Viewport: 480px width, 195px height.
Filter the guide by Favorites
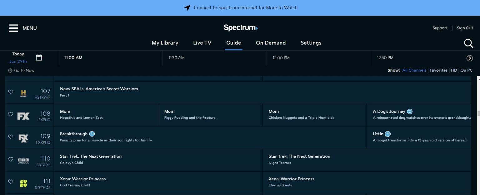(439, 70)
